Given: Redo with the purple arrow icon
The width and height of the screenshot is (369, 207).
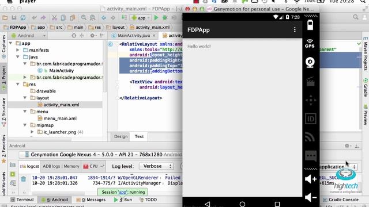Looking at the screenshot, I should (43, 18).
